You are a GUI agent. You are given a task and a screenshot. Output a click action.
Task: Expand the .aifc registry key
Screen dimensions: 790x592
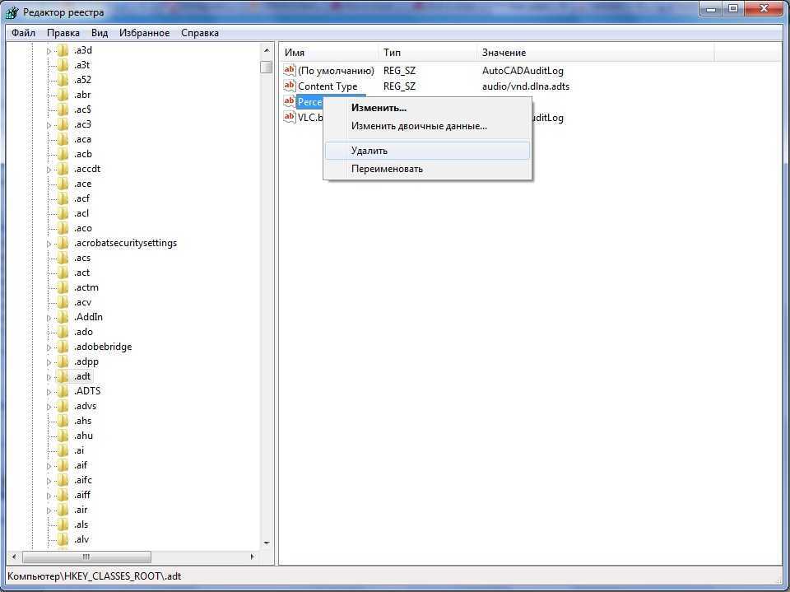[x=49, y=481]
